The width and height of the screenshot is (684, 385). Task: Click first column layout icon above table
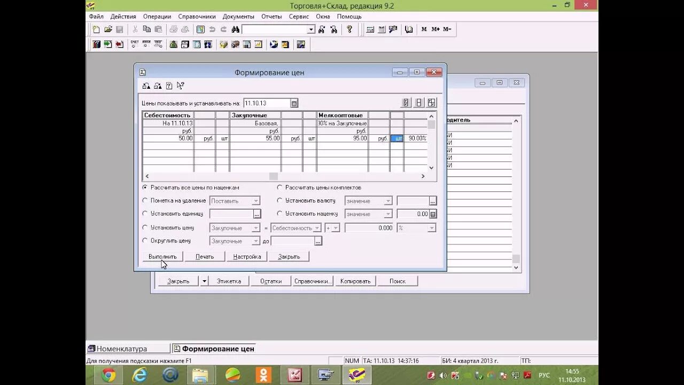(x=406, y=103)
